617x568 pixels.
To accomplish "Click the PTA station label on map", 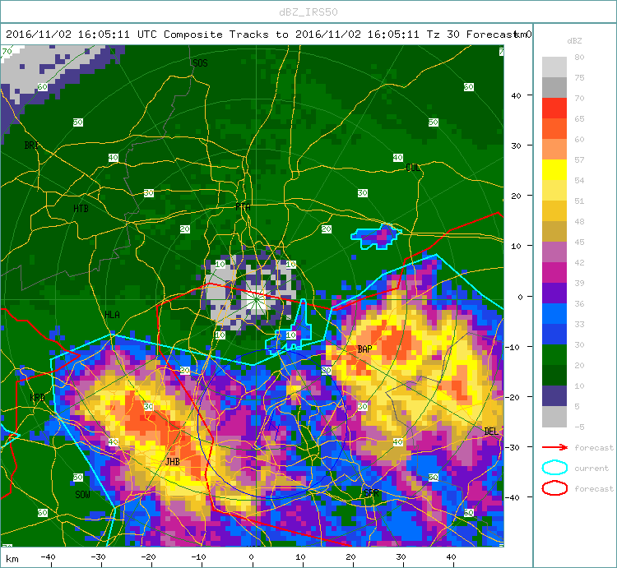I will click(x=243, y=207).
